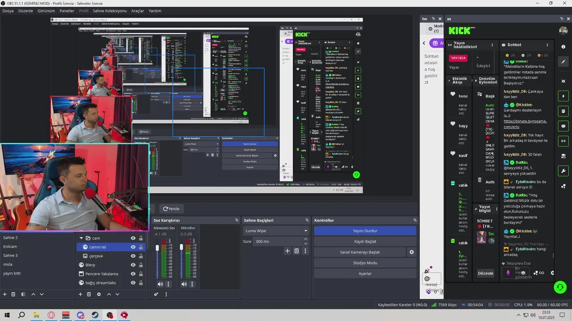This screenshot has height=321, width=572.
Task: Delete the selected source with trash icon
Action: [x=89, y=294]
